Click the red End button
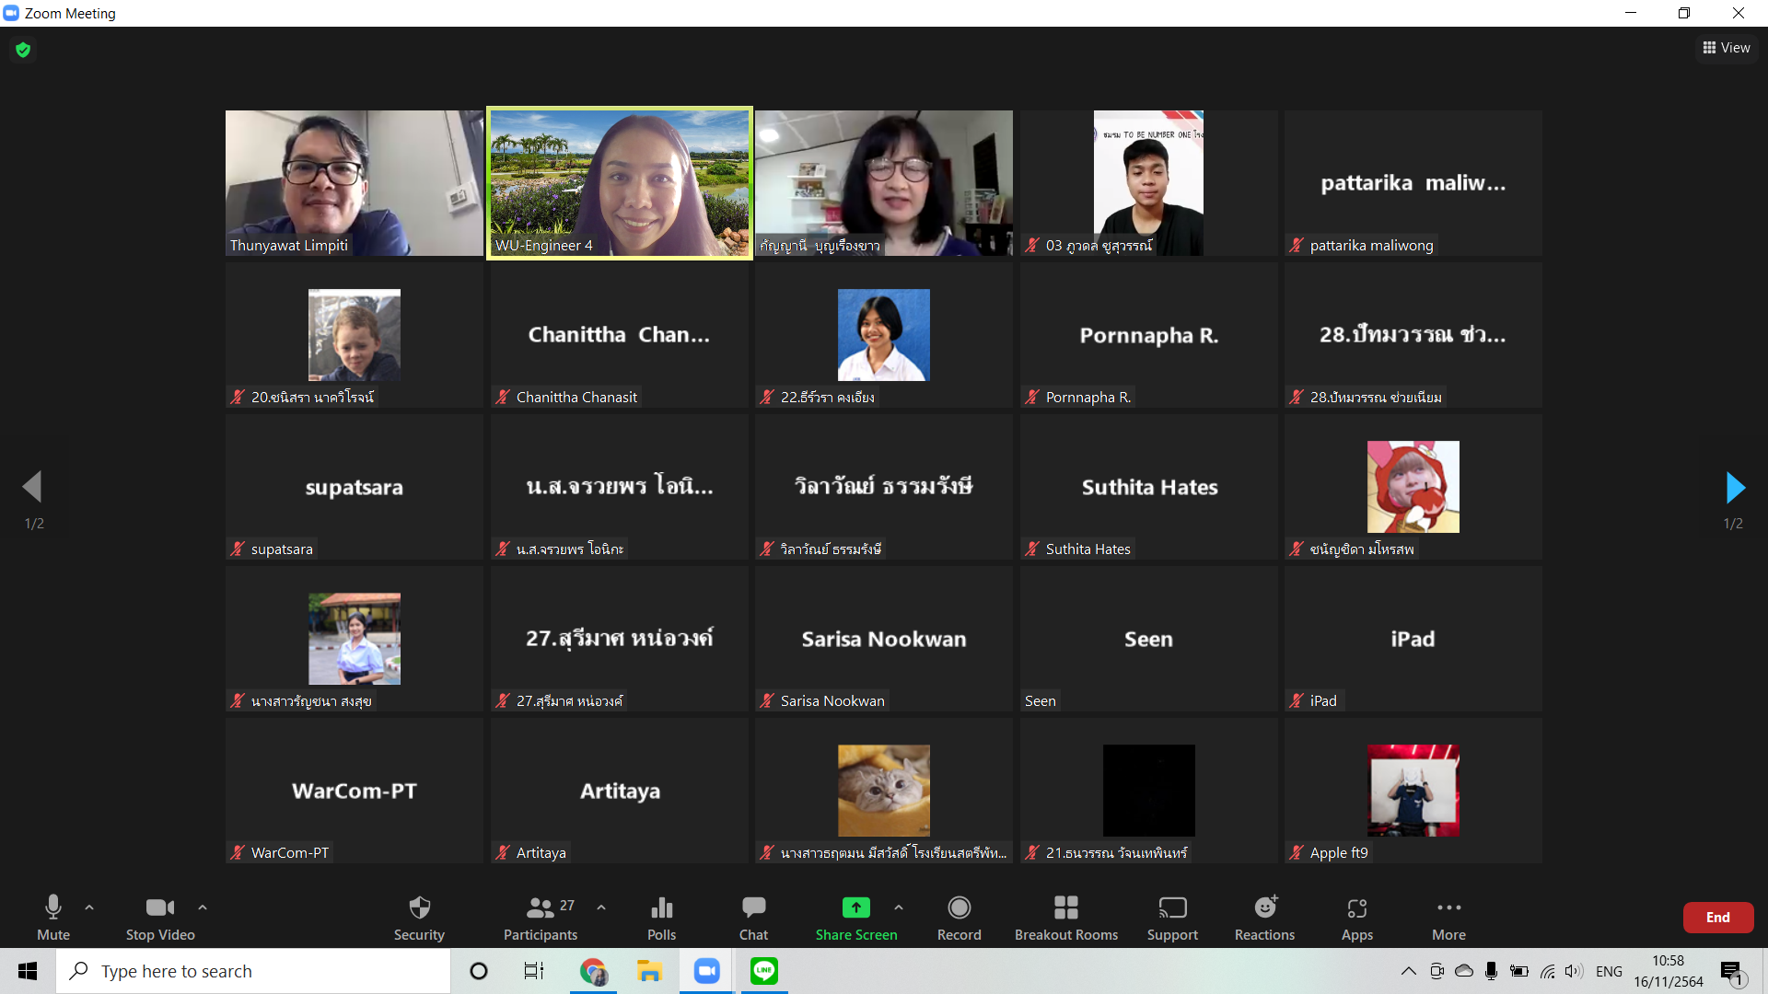The image size is (1768, 994). coord(1717,918)
